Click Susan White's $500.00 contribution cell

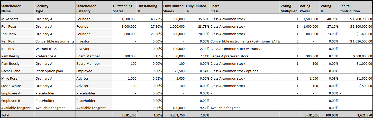click(356, 86)
